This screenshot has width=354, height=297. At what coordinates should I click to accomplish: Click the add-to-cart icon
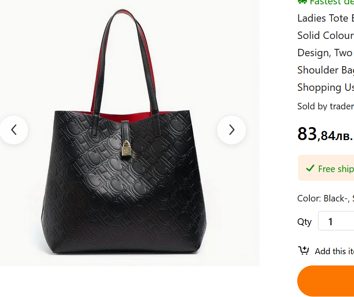[303, 251]
